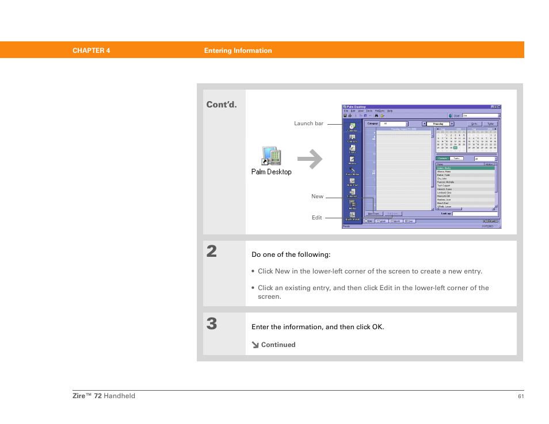Show next month arrow in mini calendar

[495, 129]
